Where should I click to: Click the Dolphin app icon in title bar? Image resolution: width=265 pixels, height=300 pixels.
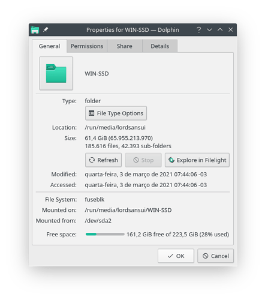click(35, 30)
